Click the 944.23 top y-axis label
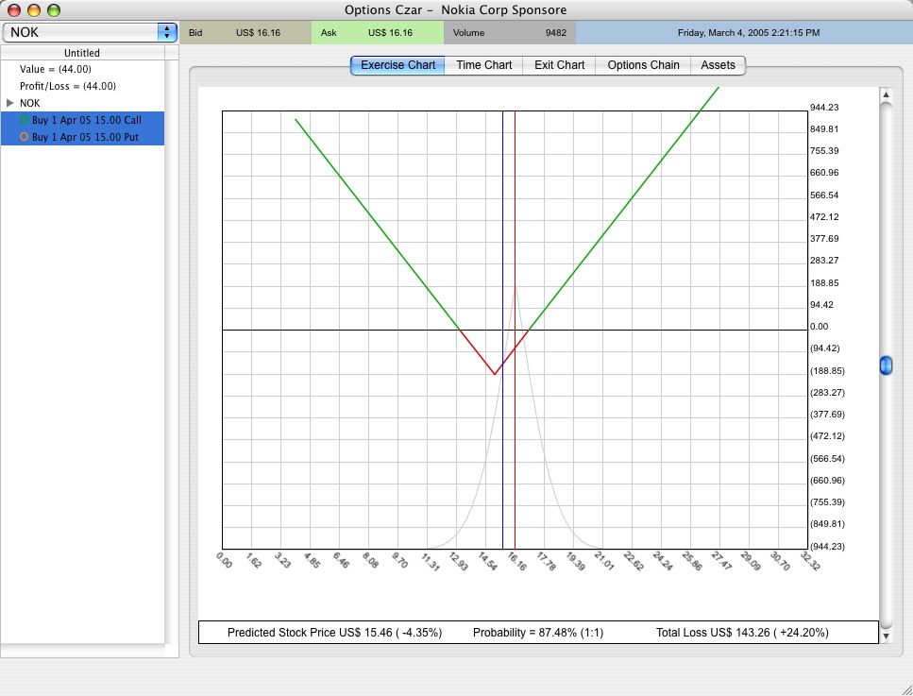This screenshot has width=913, height=696. [824, 107]
